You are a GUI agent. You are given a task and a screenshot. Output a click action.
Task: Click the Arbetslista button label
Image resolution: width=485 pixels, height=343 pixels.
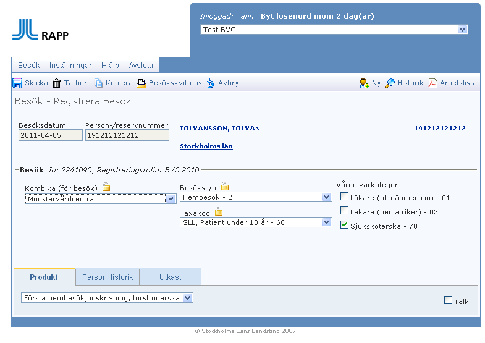tap(458, 83)
